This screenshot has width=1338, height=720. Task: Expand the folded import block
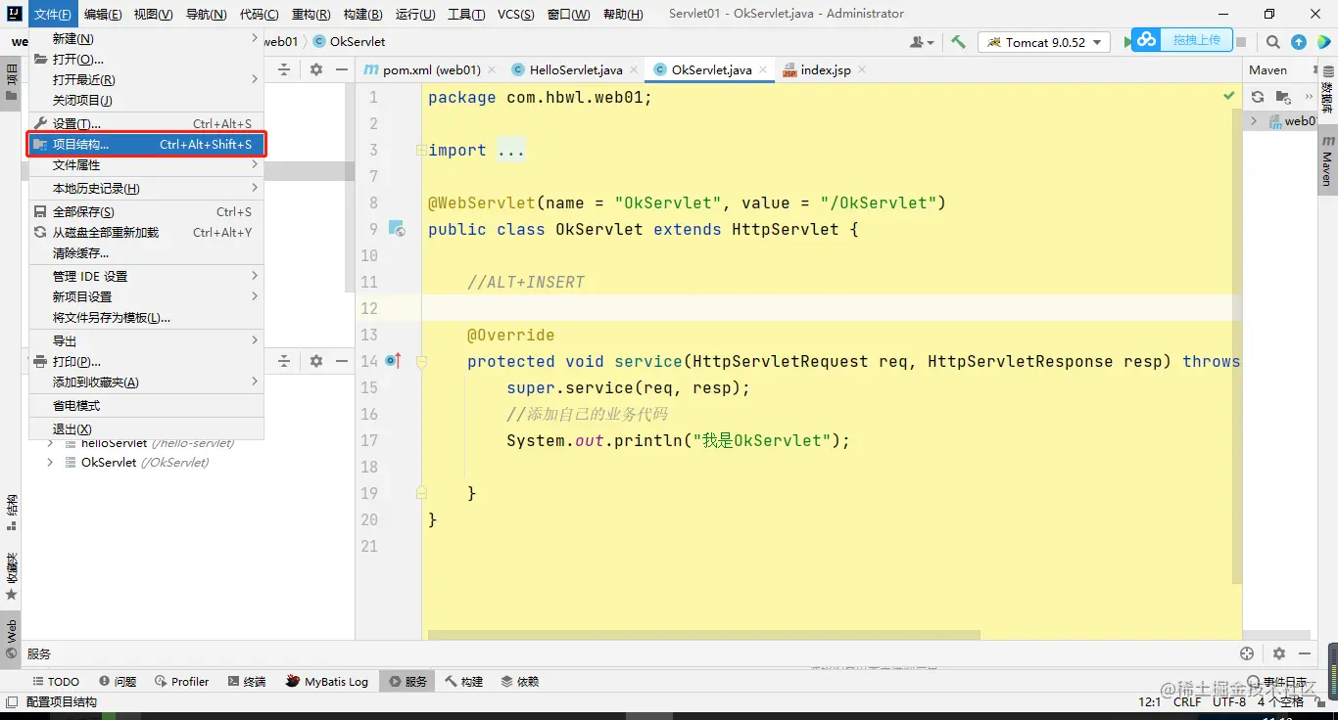(x=420, y=151)
